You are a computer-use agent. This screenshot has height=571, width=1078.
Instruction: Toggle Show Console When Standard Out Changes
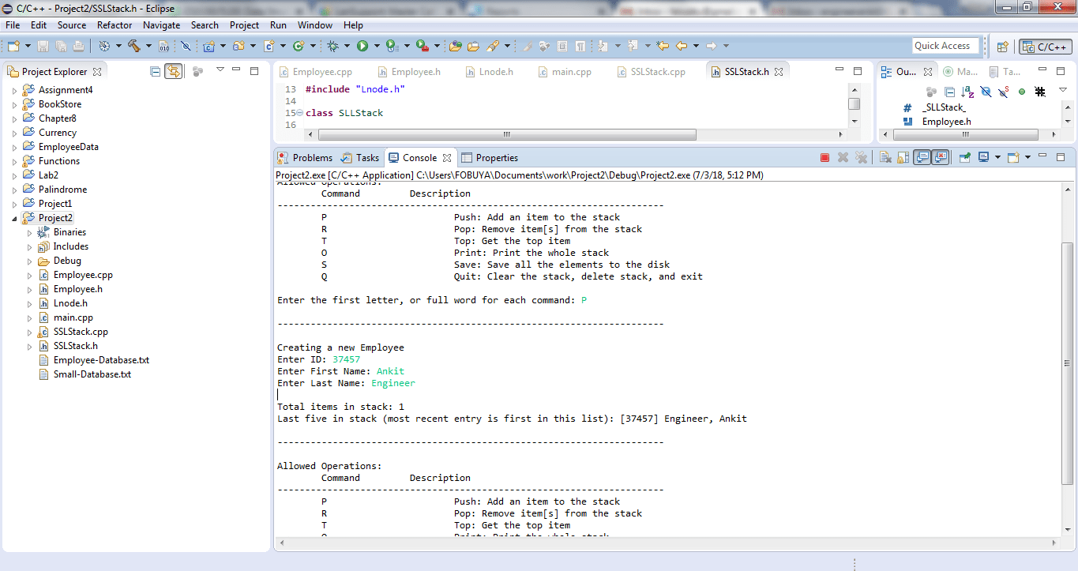point(921,157)
